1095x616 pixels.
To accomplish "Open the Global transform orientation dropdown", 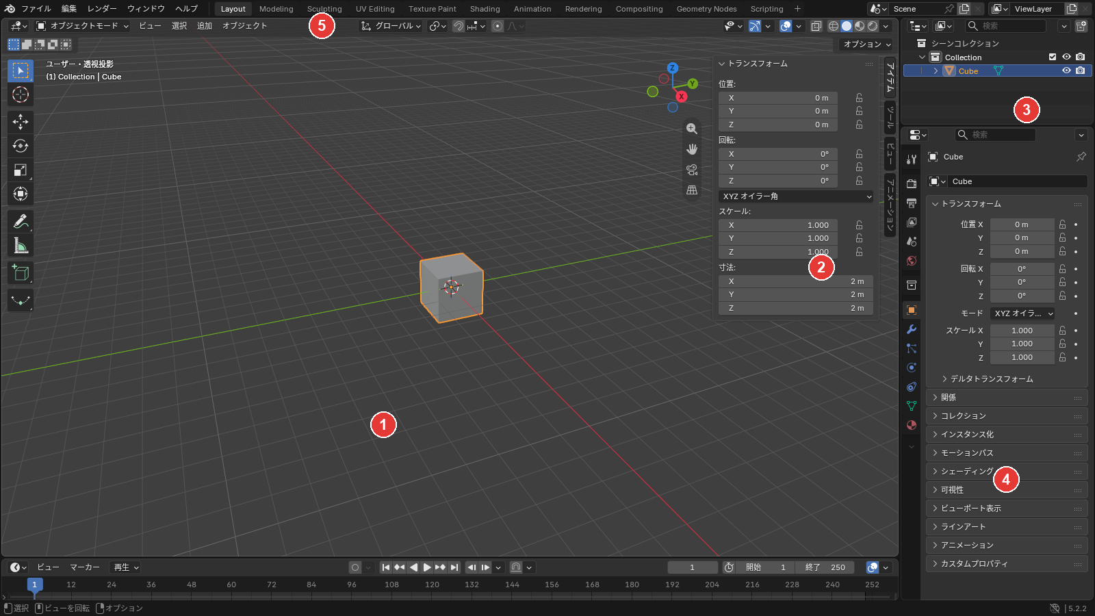I will (391, 26).
